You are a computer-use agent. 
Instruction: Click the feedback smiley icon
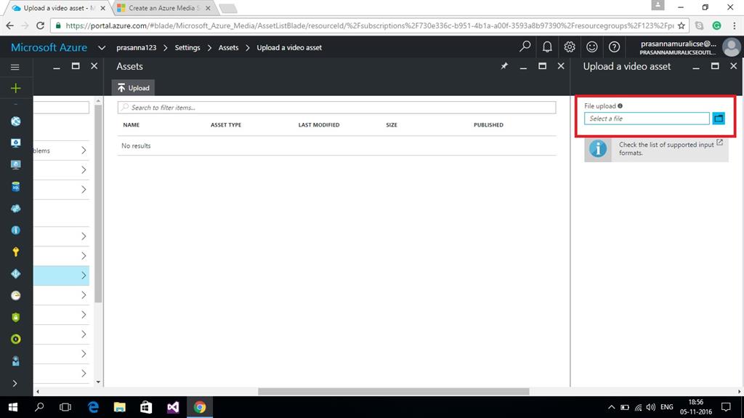click(591, 47)
